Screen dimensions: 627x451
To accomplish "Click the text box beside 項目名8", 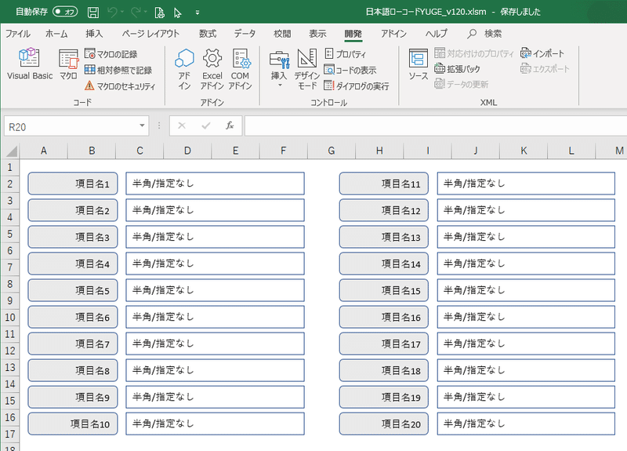I will [x=215, y=370].
